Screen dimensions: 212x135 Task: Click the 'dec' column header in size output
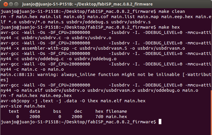(78, 111)
